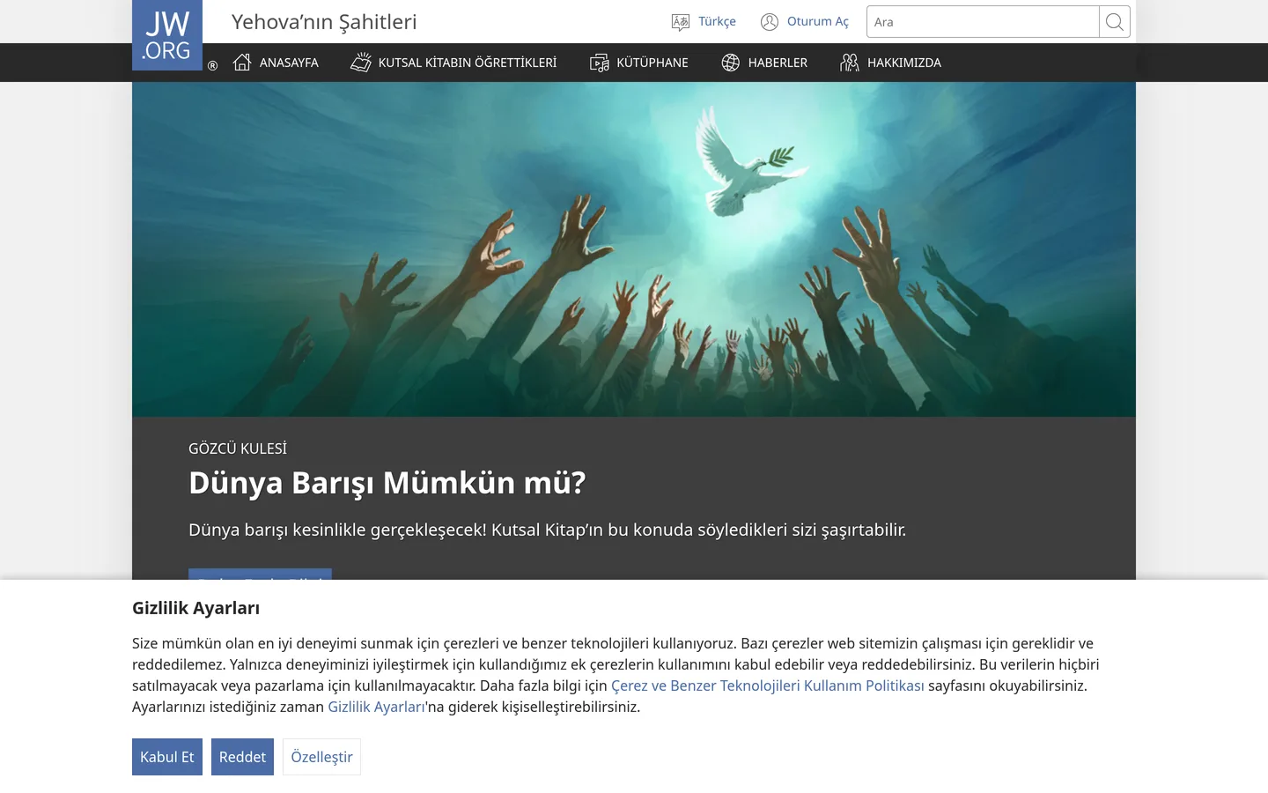This screenshot has width=1268, height=793.
Task: Click the search magnifier icon
Action: click(x=1115, y=22)
